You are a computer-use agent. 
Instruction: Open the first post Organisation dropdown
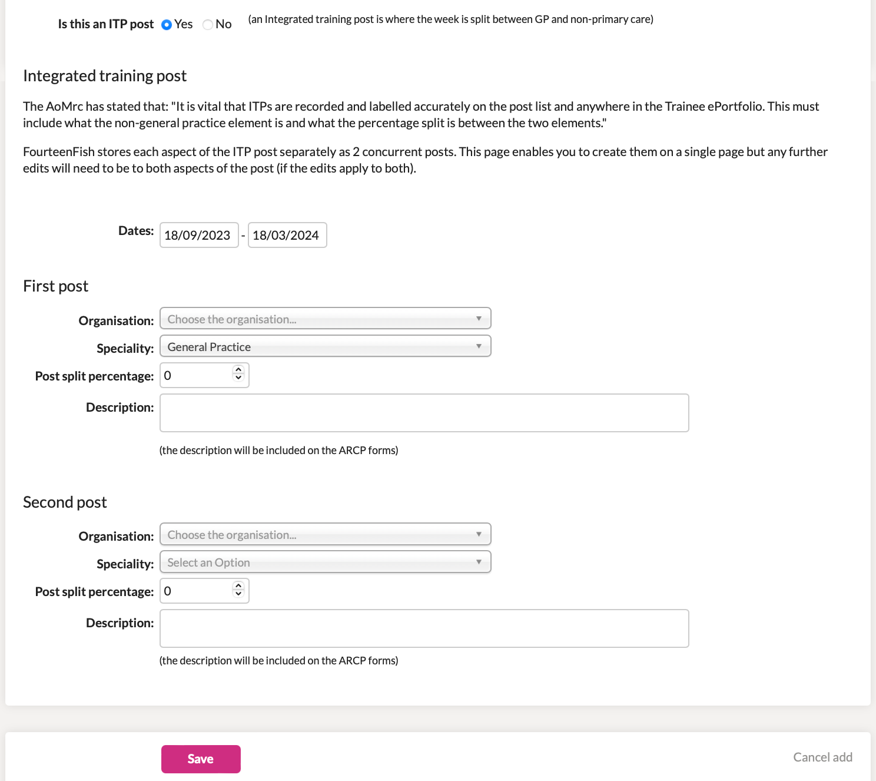click(x=325, y=318)
